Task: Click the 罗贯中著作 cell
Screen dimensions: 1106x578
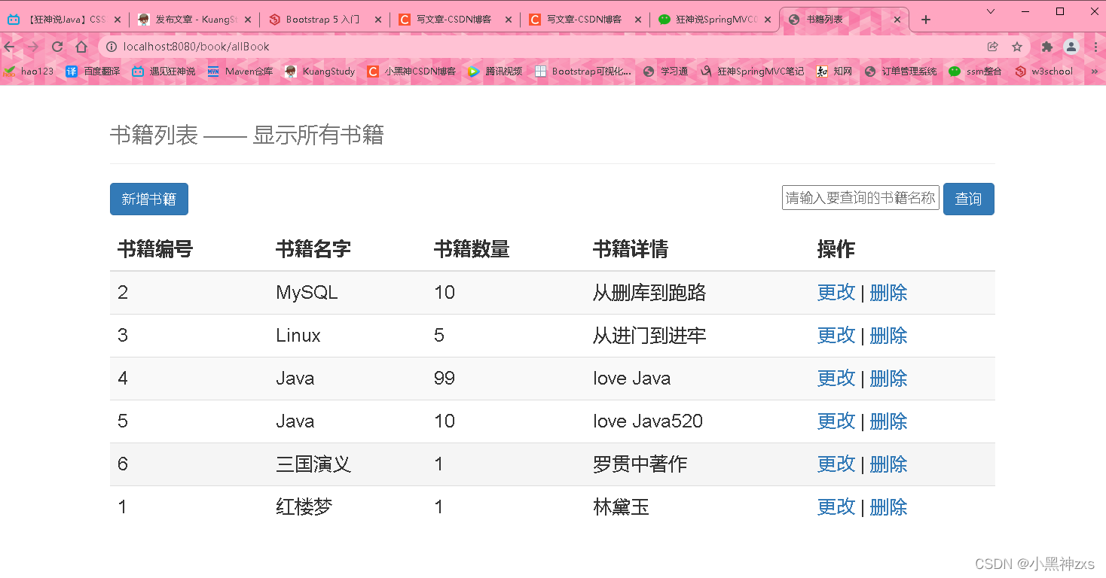Action: click(x=640, y=464)
